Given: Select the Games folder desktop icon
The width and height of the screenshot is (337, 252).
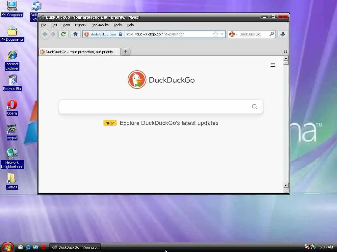Looking at the screenshot, I should (x=12, y=181).
